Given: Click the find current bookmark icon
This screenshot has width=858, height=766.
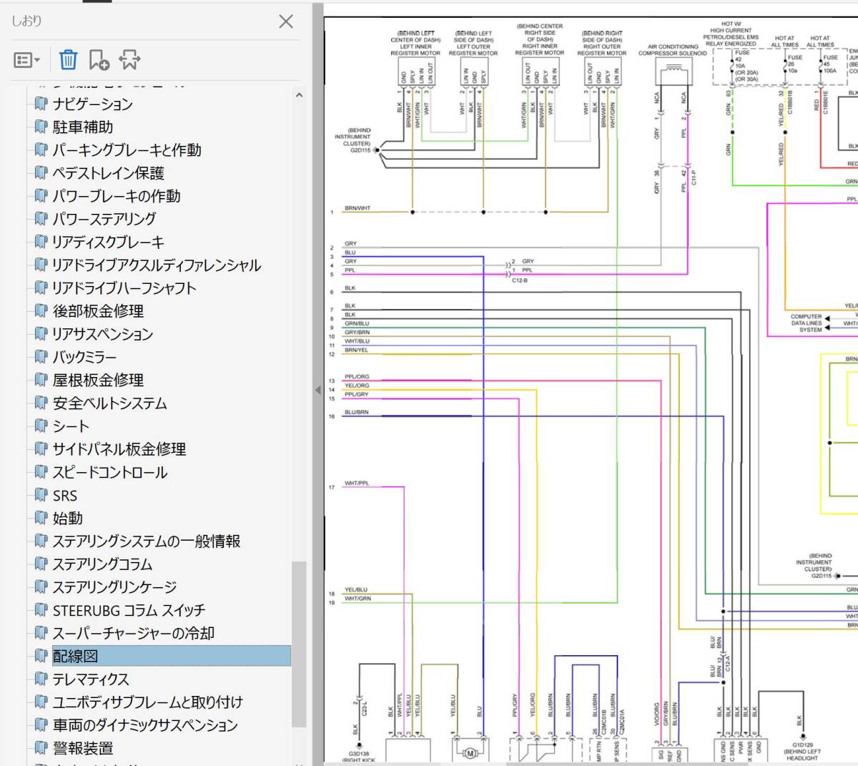Looking at the screenshot, I should coord(129,60).
